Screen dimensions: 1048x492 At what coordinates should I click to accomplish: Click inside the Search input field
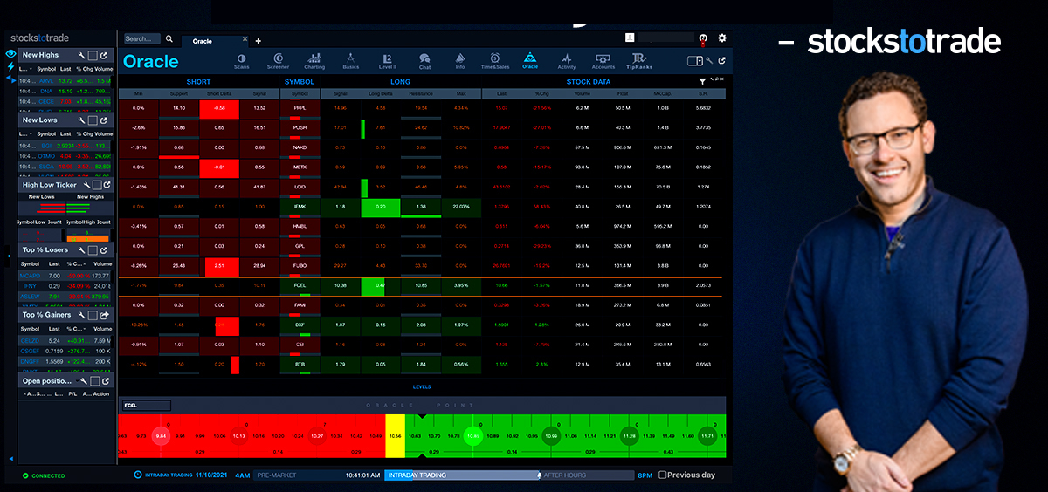pos(141,39)
